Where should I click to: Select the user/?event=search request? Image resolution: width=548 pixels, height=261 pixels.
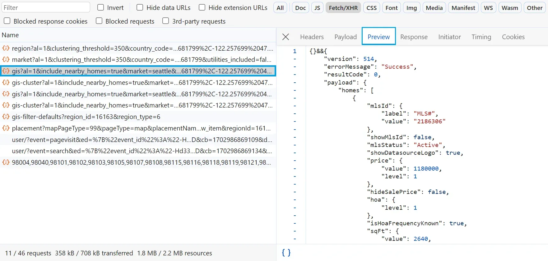click(138, 151)
